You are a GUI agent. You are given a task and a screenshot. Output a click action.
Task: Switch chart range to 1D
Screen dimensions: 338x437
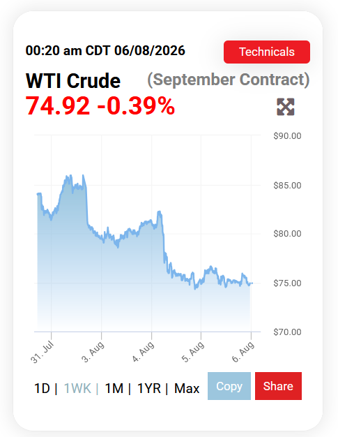coord(42,388)
